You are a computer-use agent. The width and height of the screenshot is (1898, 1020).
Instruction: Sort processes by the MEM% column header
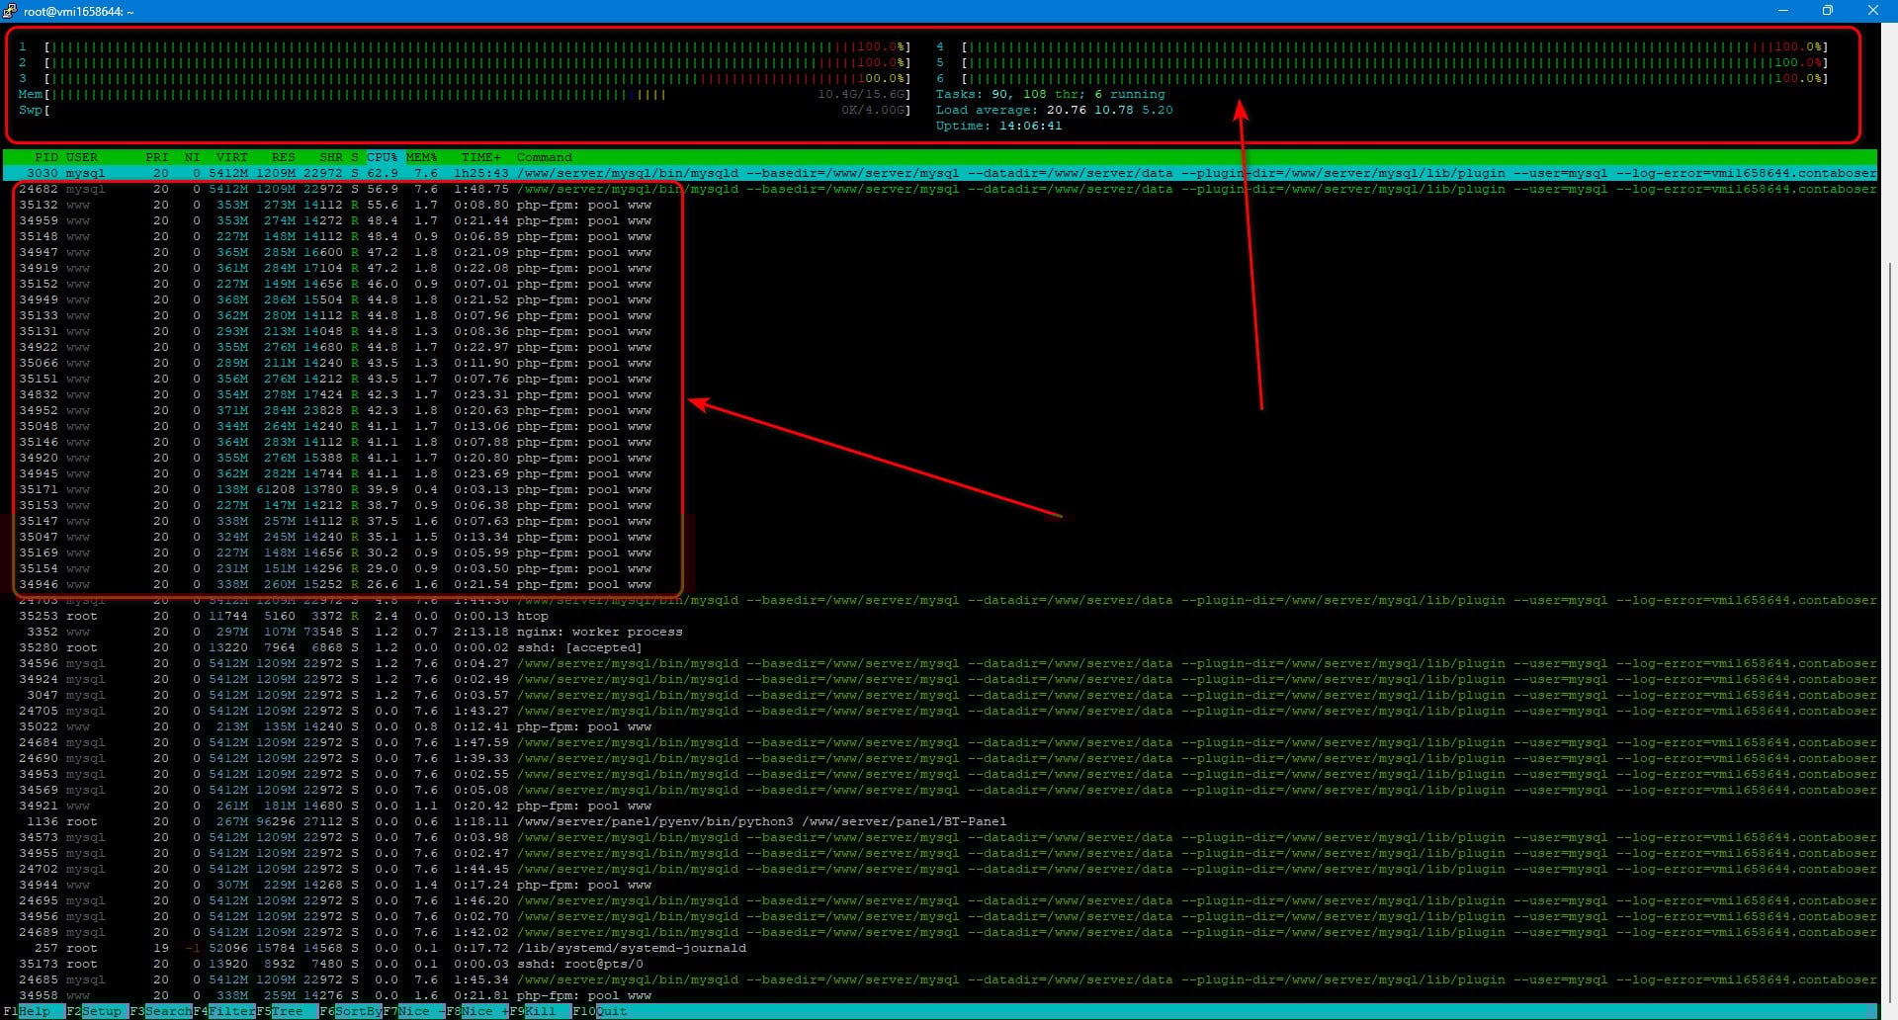422,157
